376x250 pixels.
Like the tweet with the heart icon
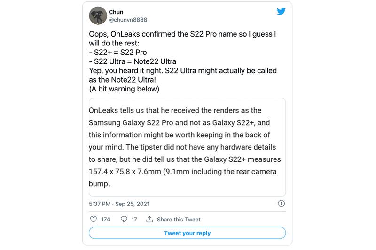click(93, 219)
